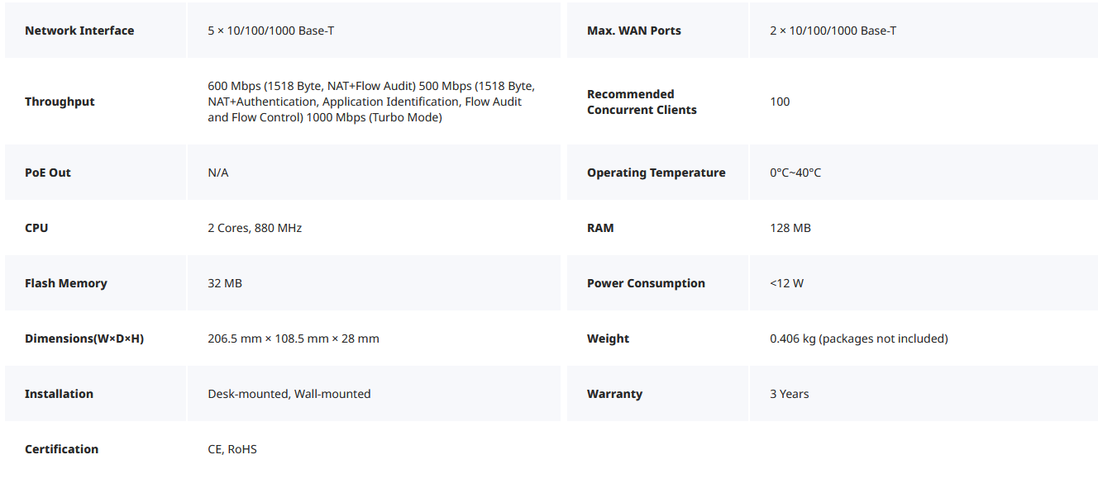The height and width of the screenshot is (502, 1098).
Task: Select the 5 × 10/100/1000 Base-T value
Action: (271, 31)
